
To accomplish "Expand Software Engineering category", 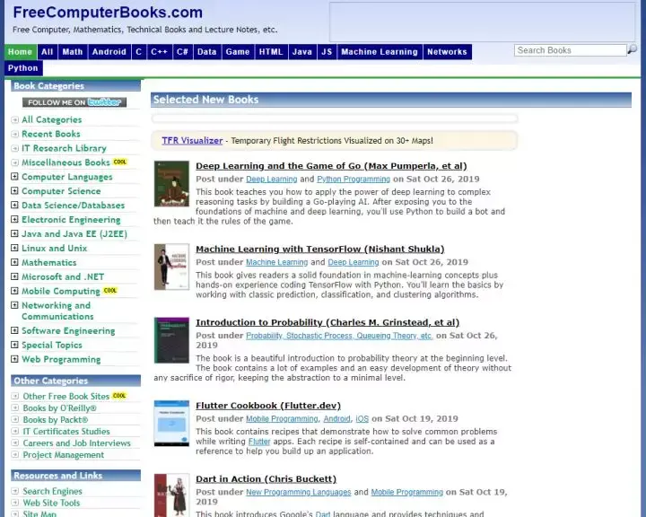I will pyautogui.click(x=14, y=330).
